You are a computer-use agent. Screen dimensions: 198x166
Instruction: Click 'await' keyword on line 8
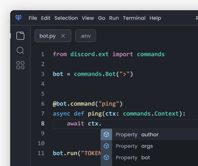(x=75, y=124)
